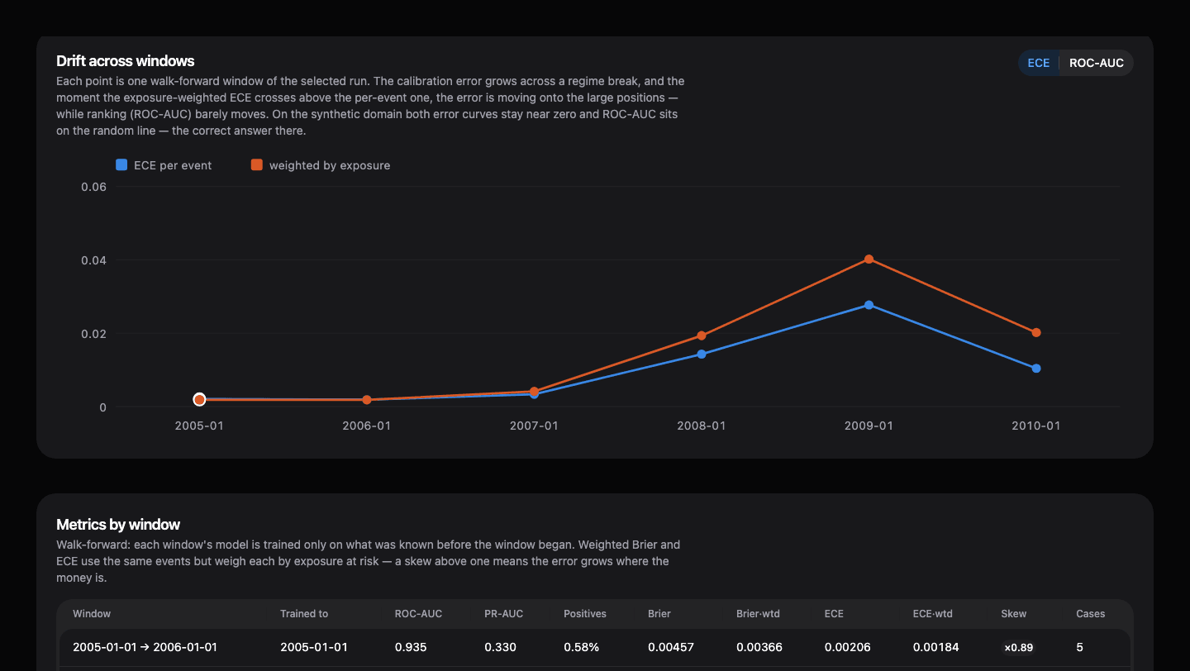
Task: Select the 2006-01 data point on the chart
Action: [367, 400]
